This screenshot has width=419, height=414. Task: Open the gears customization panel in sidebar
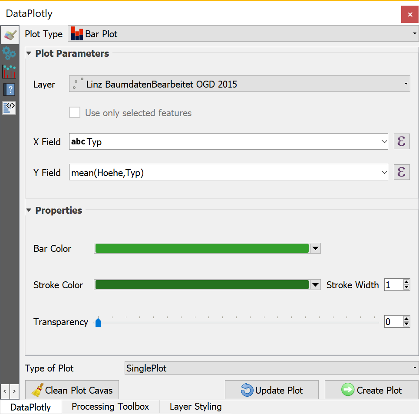point(10,53)
